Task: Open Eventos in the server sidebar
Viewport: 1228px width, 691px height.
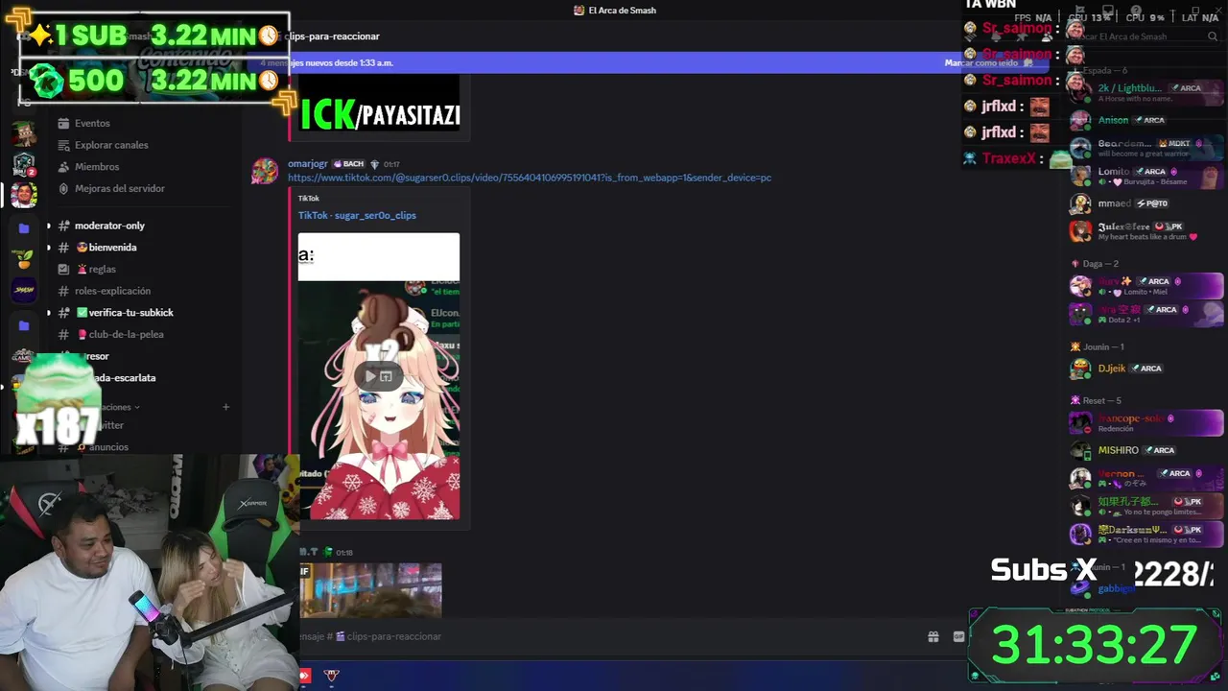Action: pos(92,123)
